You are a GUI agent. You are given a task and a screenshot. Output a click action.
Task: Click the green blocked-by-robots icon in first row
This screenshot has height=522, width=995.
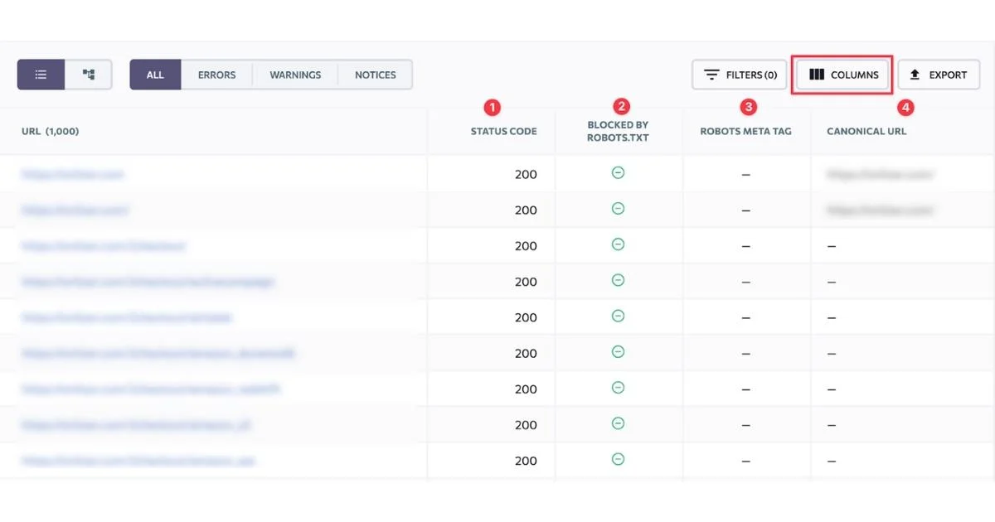pyautogui.click(x=618, y=174)
